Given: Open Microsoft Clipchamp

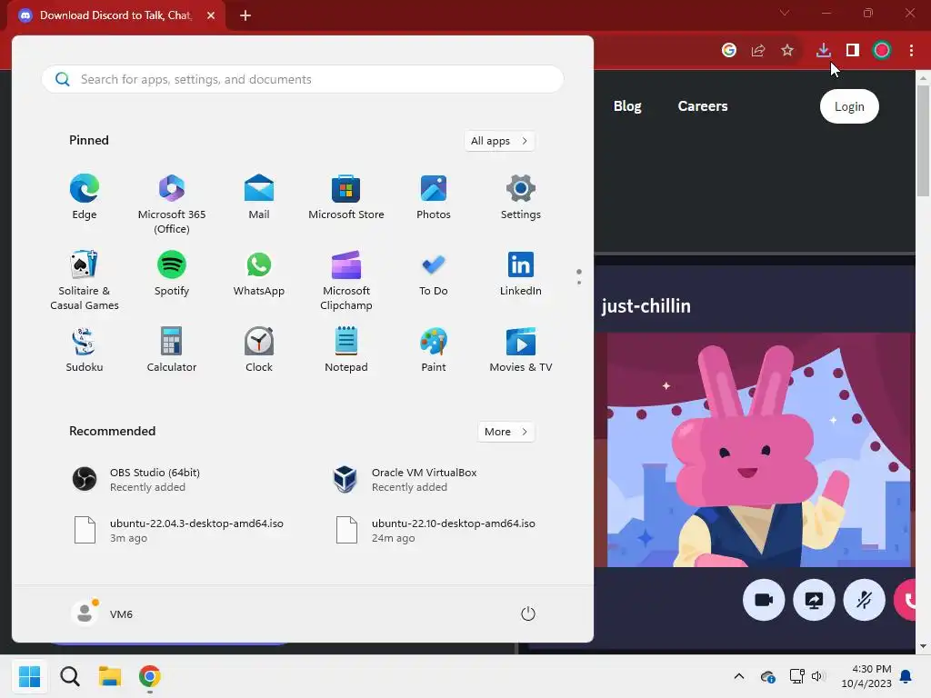Looking at the screenshot, I should (346, 280).
